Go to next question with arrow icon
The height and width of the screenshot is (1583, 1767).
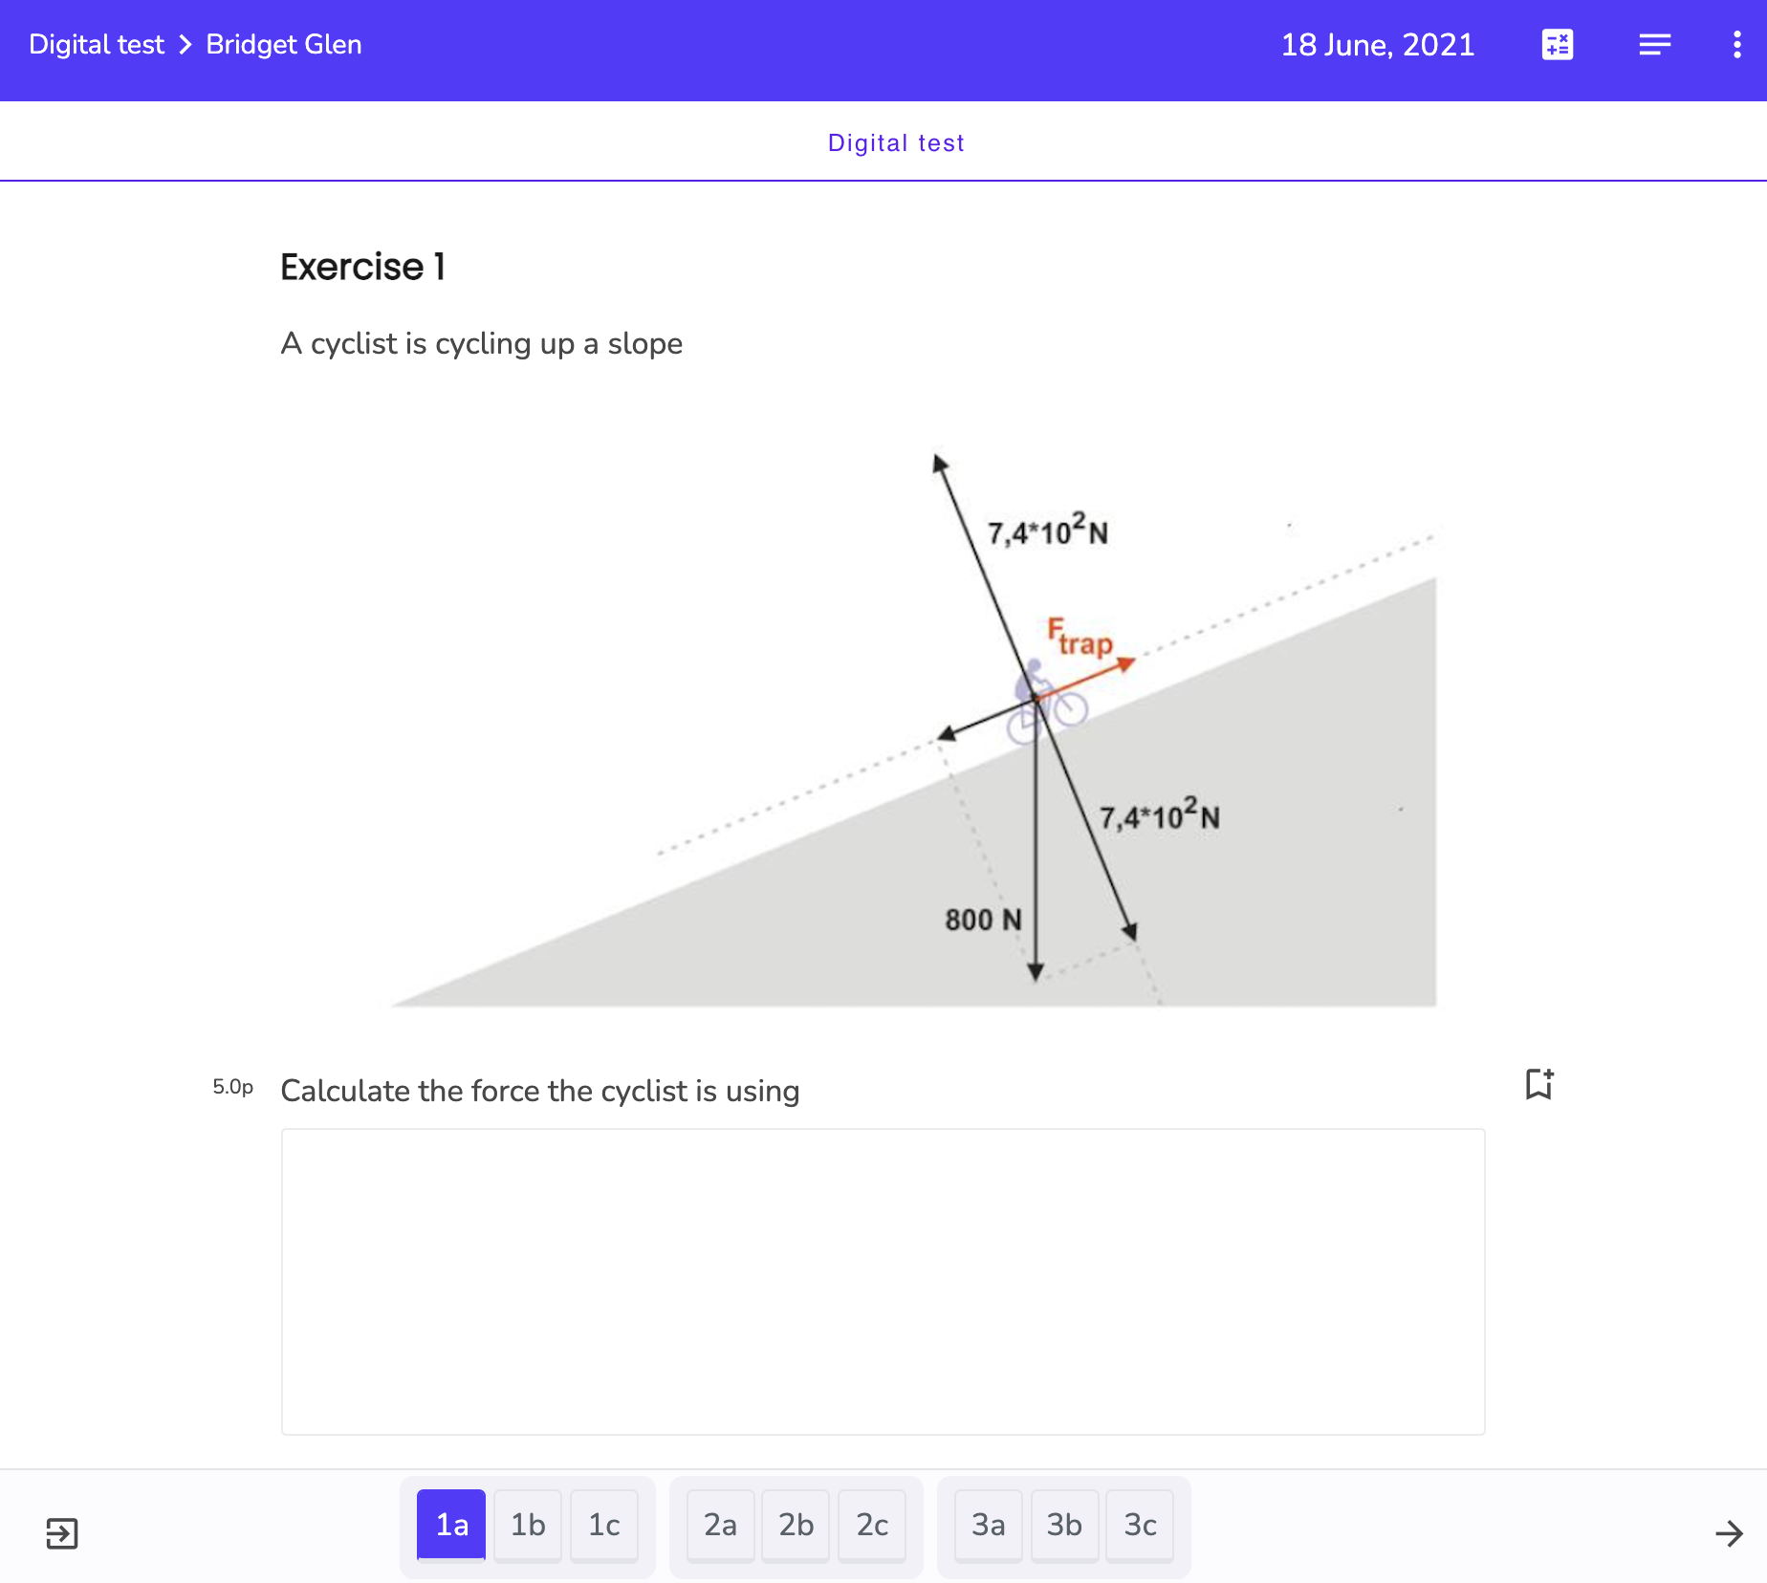tap(1729, 1533)
